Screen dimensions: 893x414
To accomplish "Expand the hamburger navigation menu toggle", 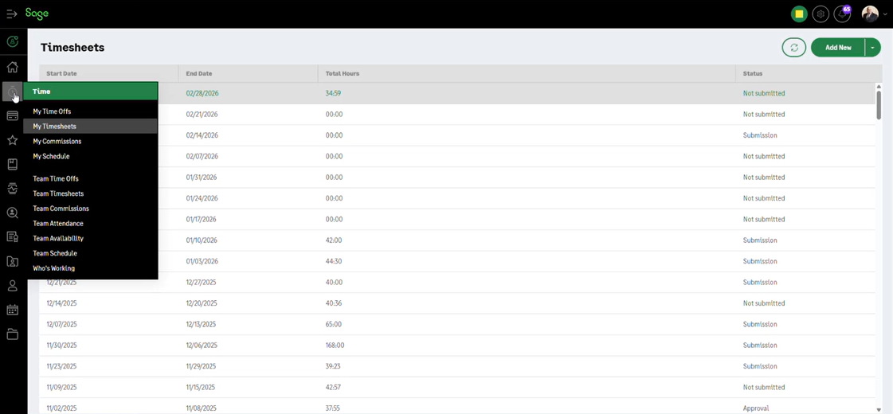I will [x=12, y=14].
